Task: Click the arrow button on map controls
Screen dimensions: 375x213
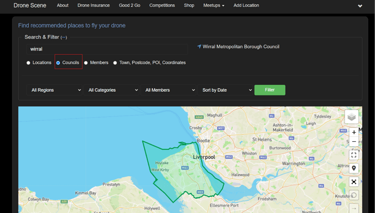Action: [x=354, y=208]
